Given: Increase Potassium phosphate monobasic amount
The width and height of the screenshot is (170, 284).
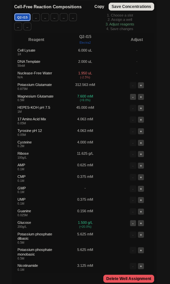Looking at the screenshot, I should (x=141, y=251).
